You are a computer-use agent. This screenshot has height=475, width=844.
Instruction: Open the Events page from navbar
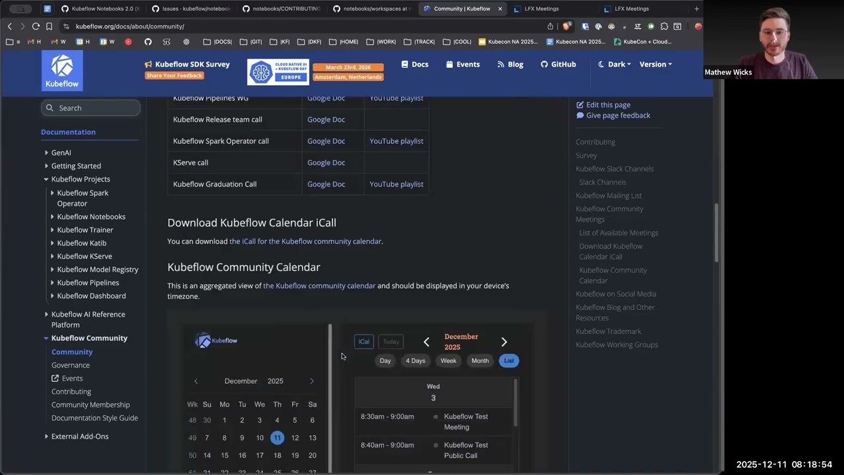click(x=463, y=64)
